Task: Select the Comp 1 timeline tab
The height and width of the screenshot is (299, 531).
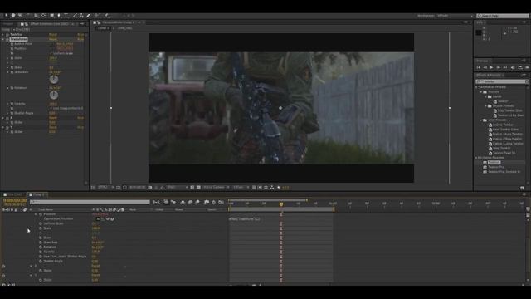Action: pyautogui.click(x=38, y=194)
